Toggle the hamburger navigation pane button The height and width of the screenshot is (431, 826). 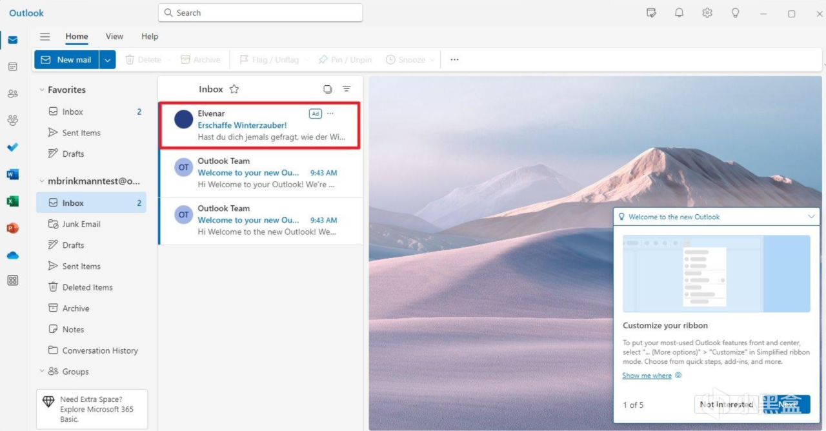click(45, 37)
